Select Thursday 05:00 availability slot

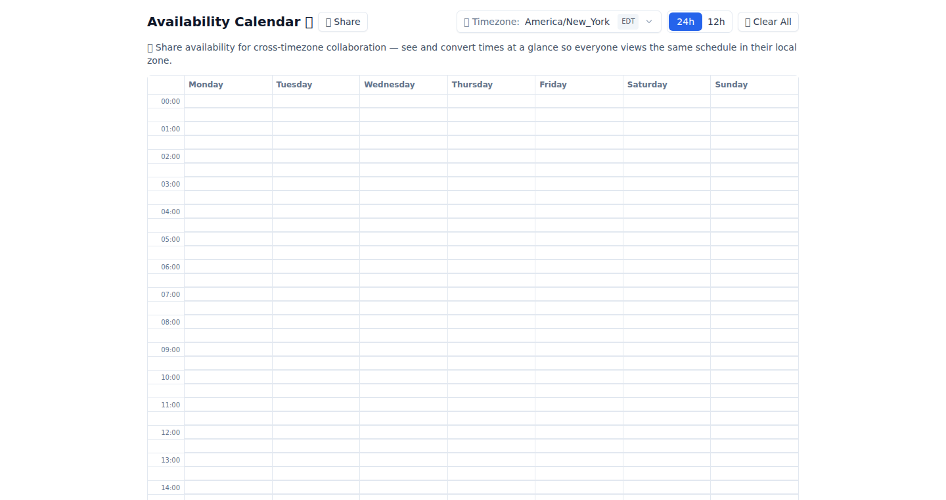(491, 239)
